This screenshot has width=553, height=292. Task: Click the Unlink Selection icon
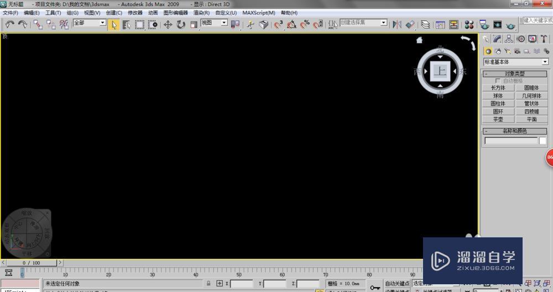[51, 25]
